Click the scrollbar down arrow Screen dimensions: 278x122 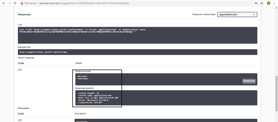(276, 120)
